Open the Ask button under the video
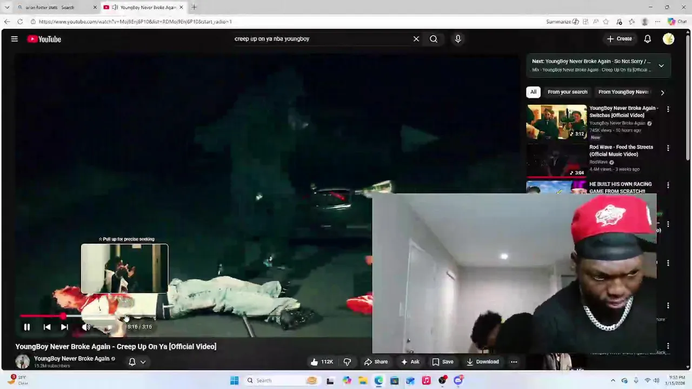Image resolution: width=692 pixels, height=389 pixels. (x=410, y=362)
